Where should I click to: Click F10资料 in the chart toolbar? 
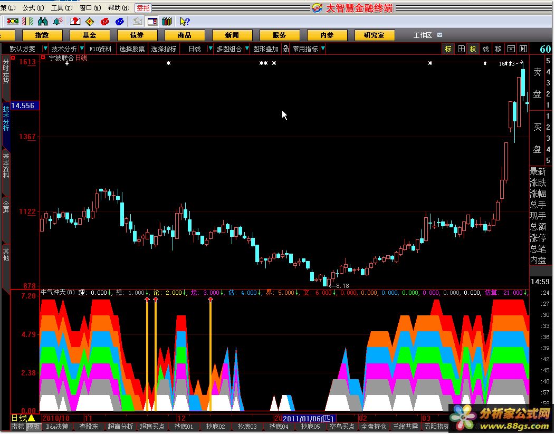pyautogui.click(x=100, y=49)
